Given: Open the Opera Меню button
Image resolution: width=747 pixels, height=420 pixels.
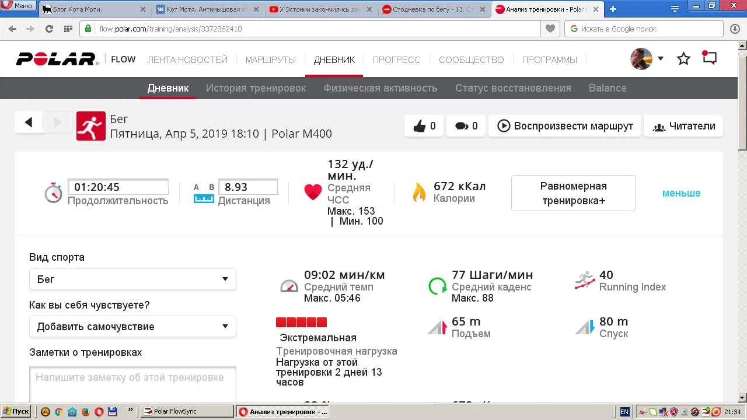Looking at the screenshot, I should pyautogui.click(x=18, y=6).
